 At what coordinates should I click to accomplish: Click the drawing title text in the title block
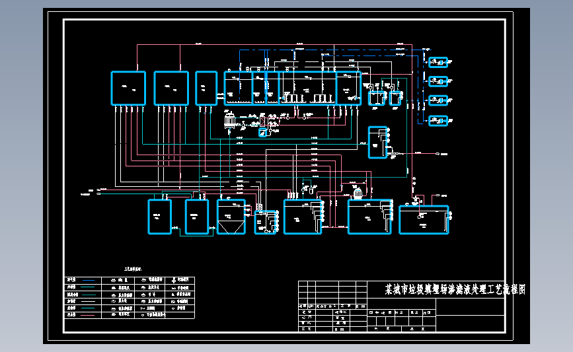[455, 289]
